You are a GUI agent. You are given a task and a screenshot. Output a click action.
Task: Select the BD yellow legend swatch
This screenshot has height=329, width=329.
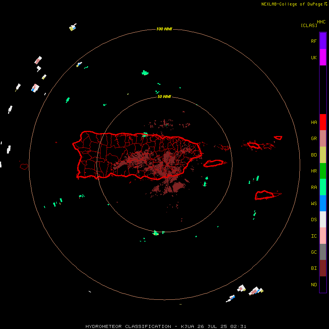click(x=323, y=155)
